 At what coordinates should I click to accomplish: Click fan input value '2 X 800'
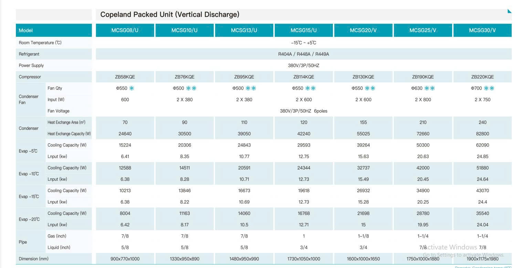423,100
